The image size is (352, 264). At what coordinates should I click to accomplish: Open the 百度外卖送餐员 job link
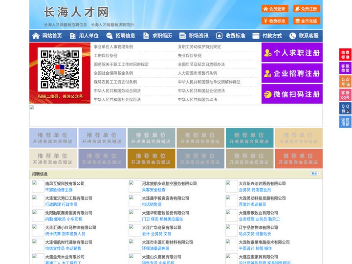252,204
